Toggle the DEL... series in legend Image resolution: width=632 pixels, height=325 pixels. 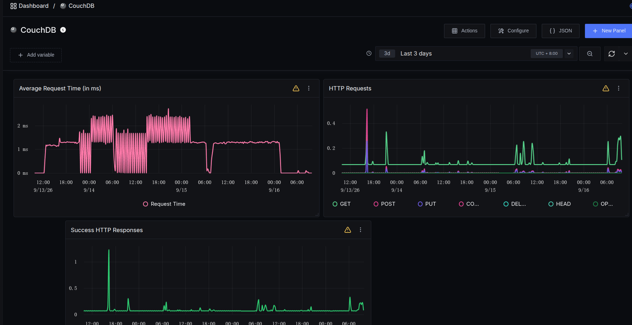[x=515, y=204]
